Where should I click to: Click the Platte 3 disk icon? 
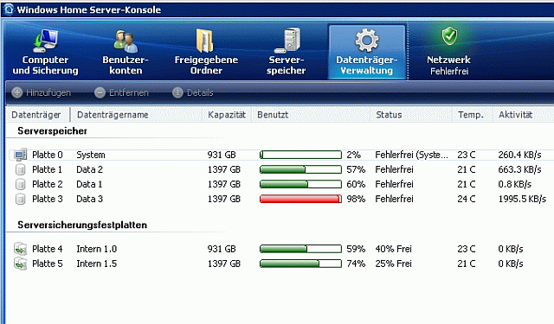coord(21,199)
